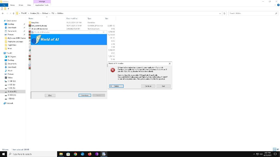The height and width of the screenshot is (157, 280).
Task: Open address bar history dropdown
Action: click(x=220, y=13)
